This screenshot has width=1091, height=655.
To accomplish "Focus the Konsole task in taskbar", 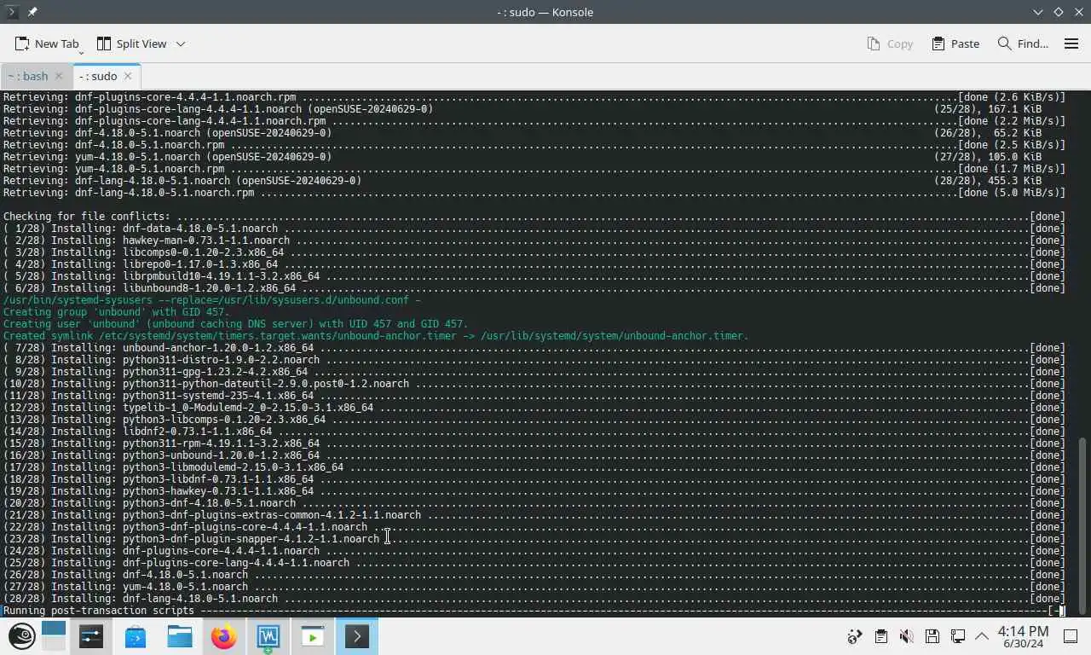I will pos(357,636).
